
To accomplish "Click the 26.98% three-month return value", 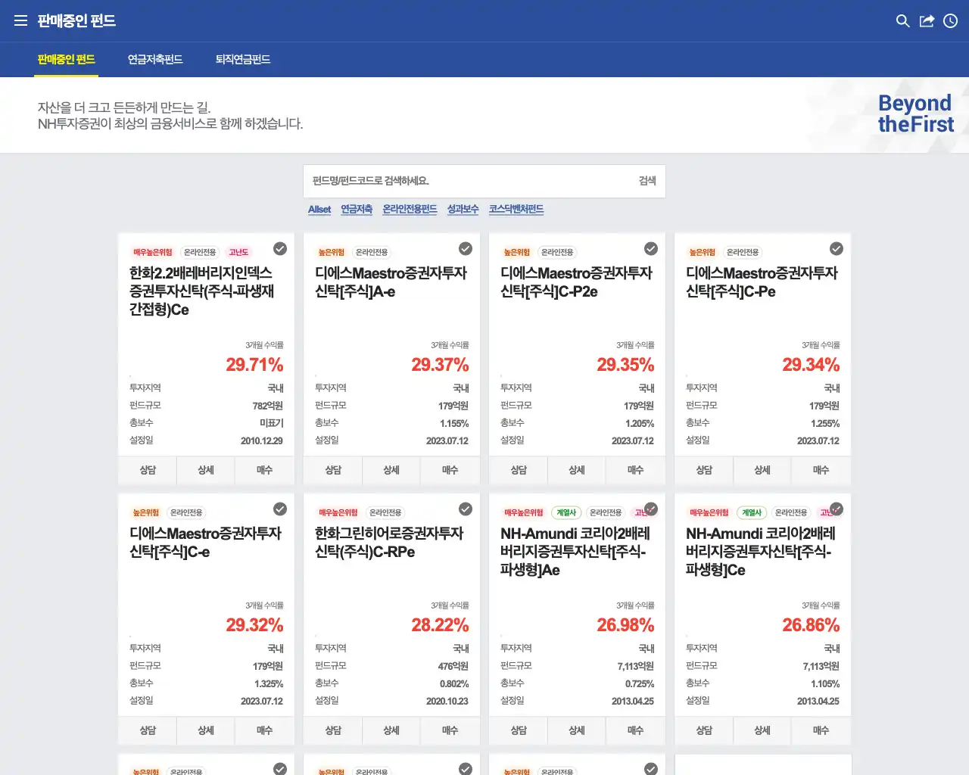I will point(625,625).
